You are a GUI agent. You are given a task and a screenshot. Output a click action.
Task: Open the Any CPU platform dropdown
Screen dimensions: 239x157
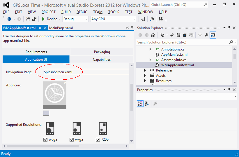[x=135, y=19]
